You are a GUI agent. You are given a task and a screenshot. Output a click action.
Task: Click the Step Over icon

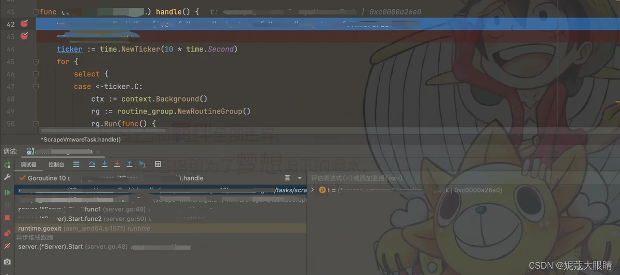click(x=92, y=165)
